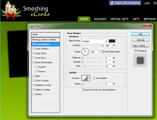Tick the Contour sub-option checkbox
The image size is (157, 120).
tap(36, 67)
